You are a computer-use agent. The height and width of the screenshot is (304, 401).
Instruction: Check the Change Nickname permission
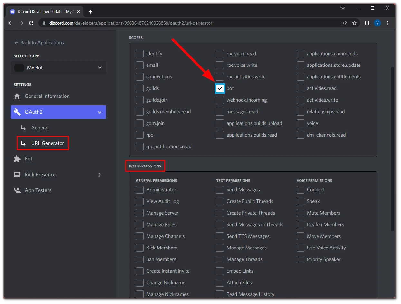tap(140, 283)
